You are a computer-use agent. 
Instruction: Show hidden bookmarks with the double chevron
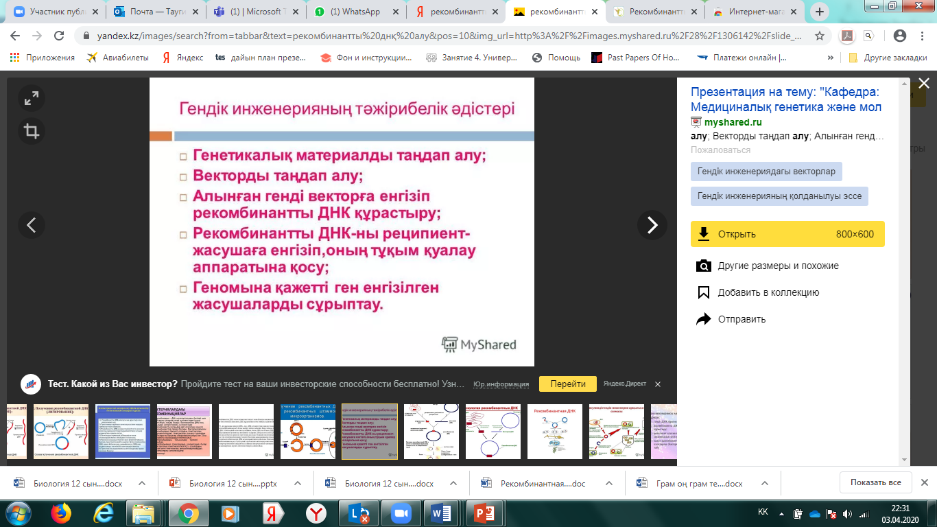coord(831,58)
